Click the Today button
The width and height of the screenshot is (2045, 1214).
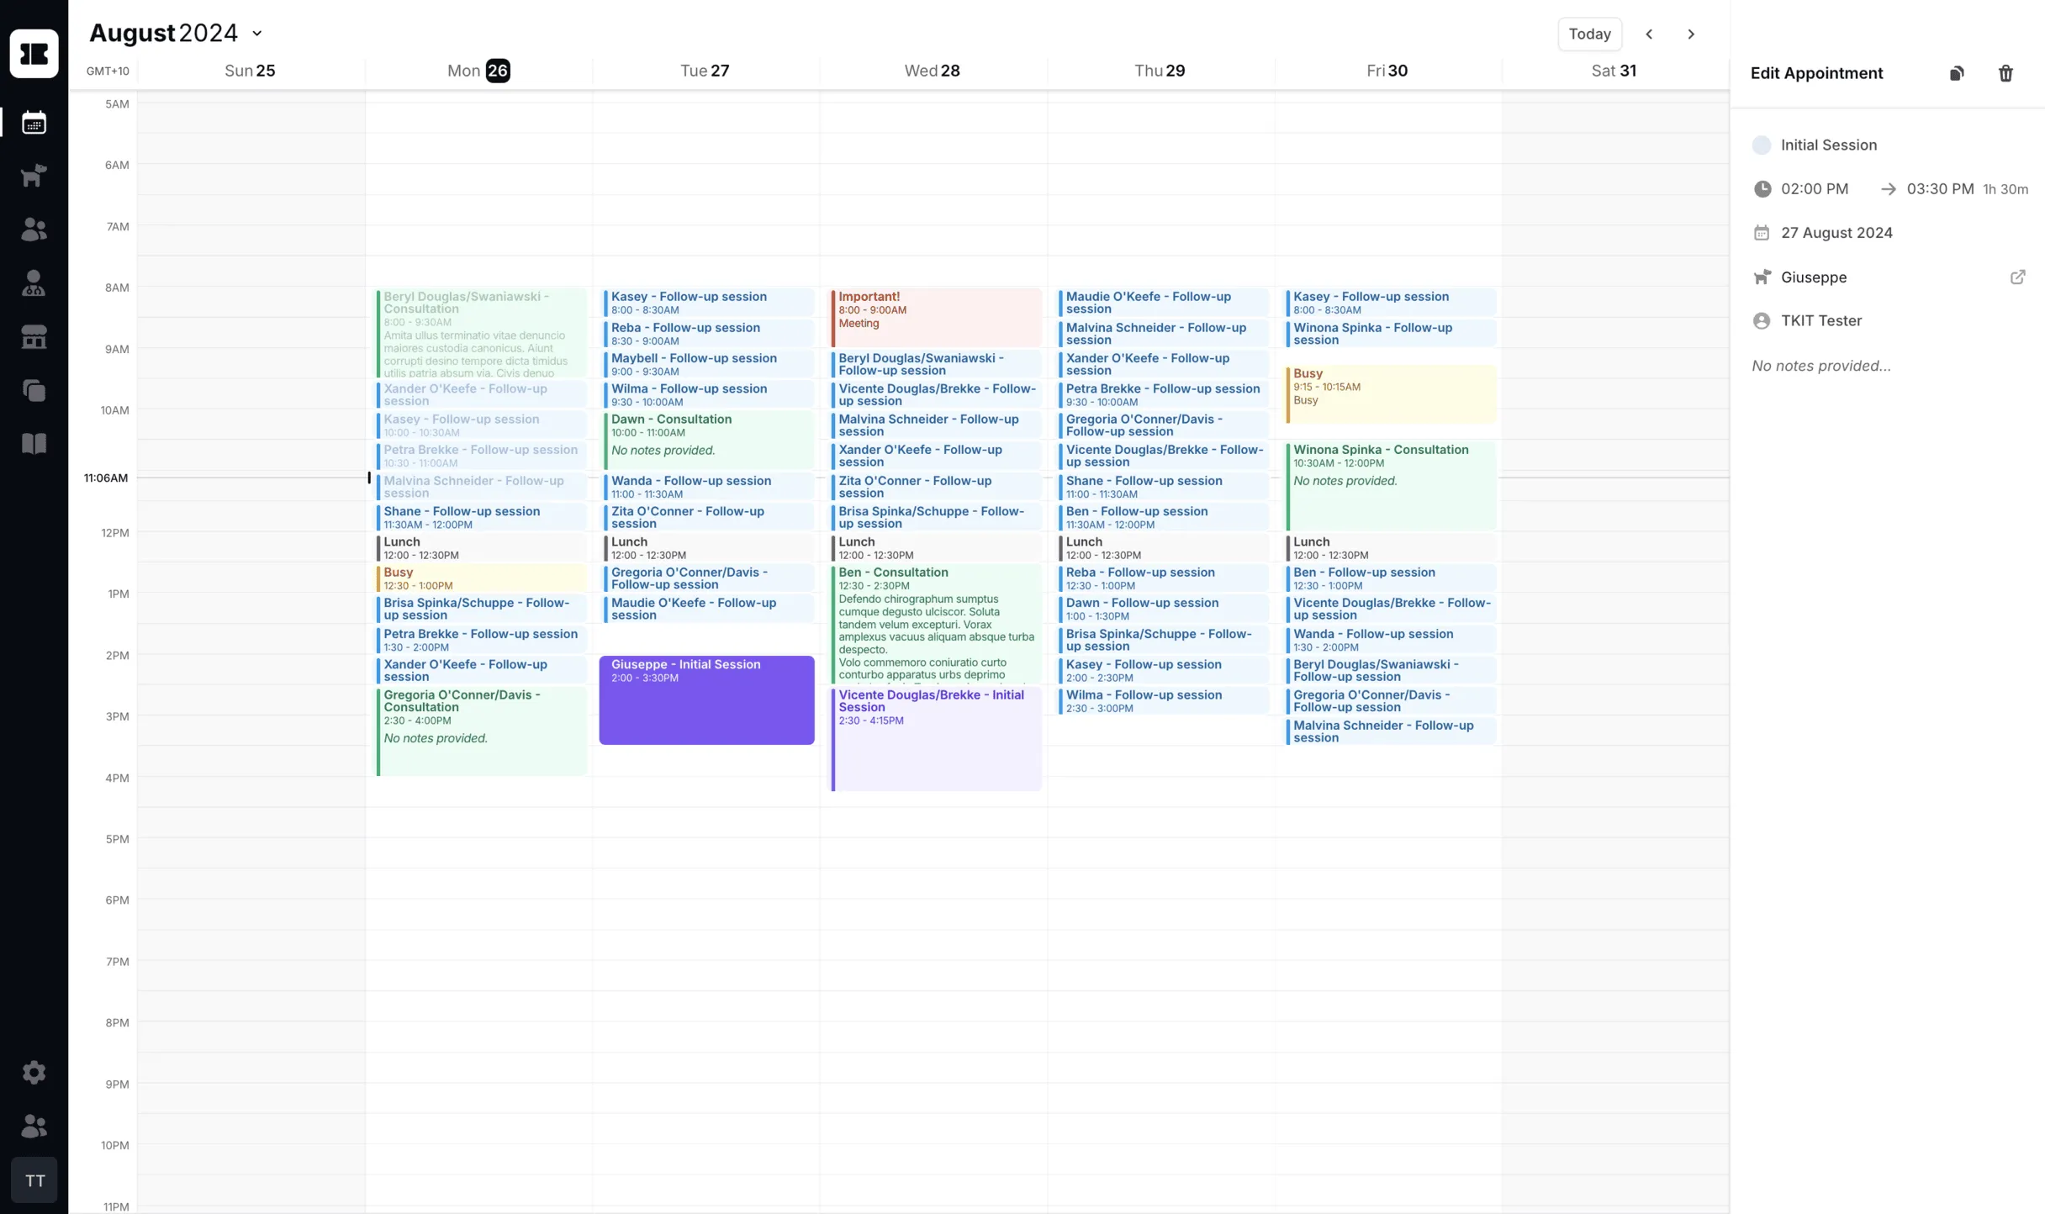pyautogui.click(x=1589, y=34)
